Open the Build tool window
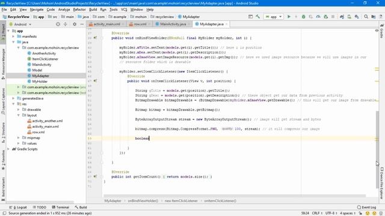 pos(81,207)
